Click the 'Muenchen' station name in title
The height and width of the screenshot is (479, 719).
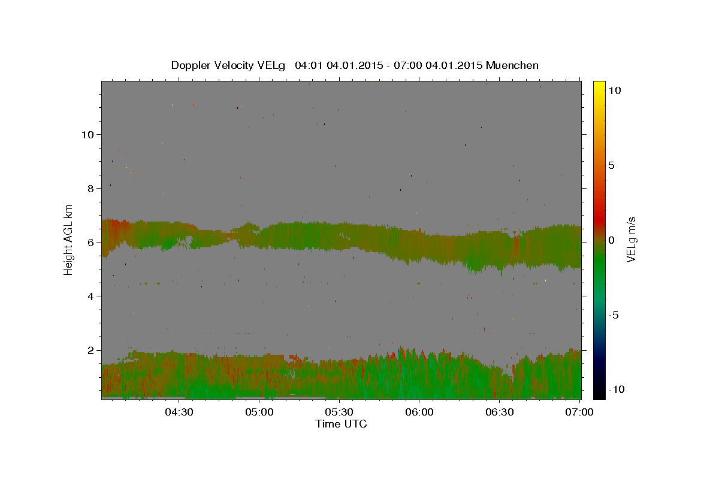(512, 65)
